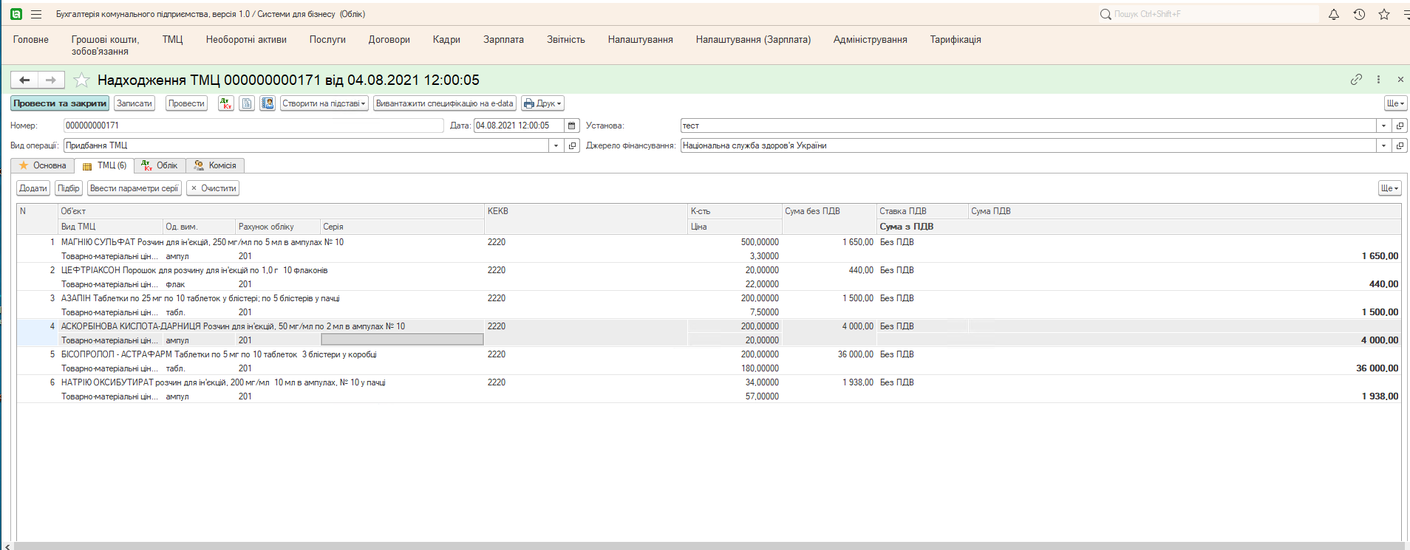Add document to favorites with title star

point(81,80)
